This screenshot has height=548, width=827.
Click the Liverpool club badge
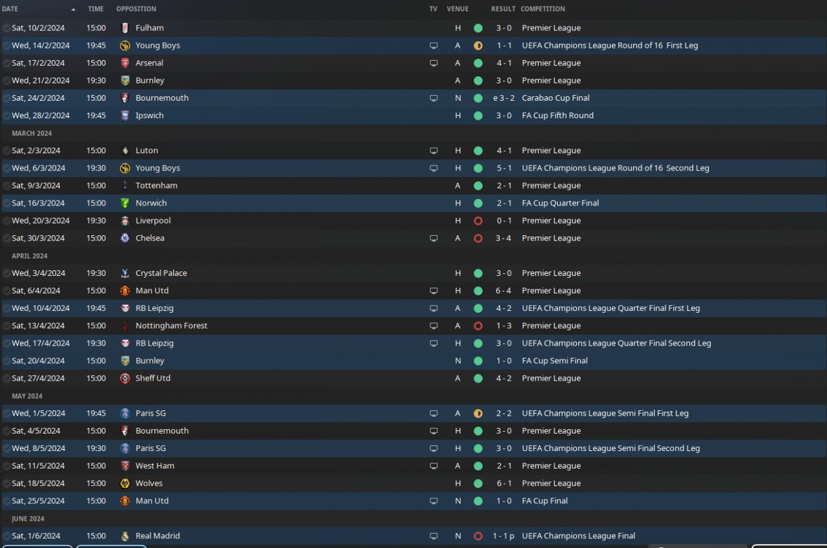pyautogui.click(x=125, y=220)
